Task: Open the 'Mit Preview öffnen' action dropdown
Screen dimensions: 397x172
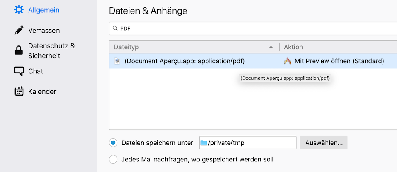Action: pyautogui.click(x=339, y=61)
